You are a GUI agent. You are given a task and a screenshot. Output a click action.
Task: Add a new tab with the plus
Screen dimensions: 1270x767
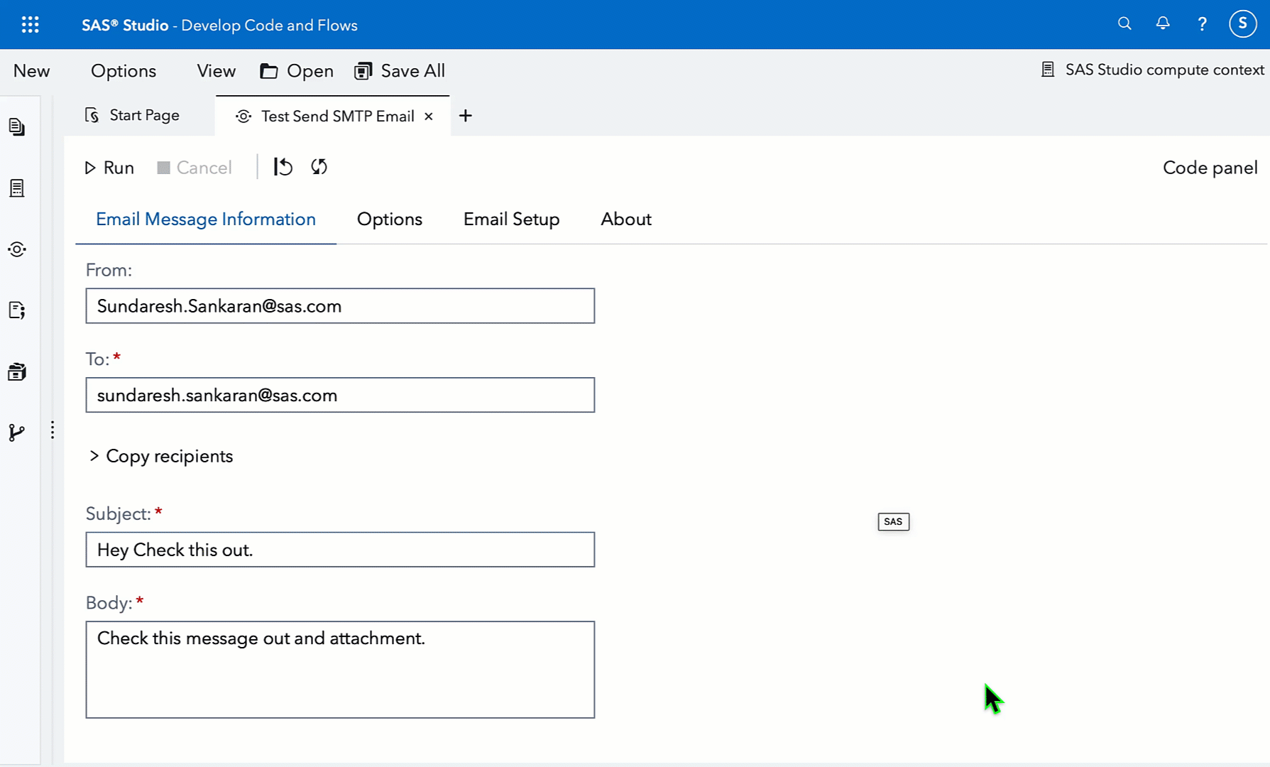(x=466, y=116)
